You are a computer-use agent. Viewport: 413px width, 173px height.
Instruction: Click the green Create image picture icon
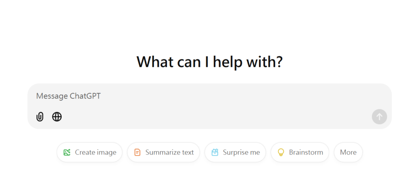67,152
